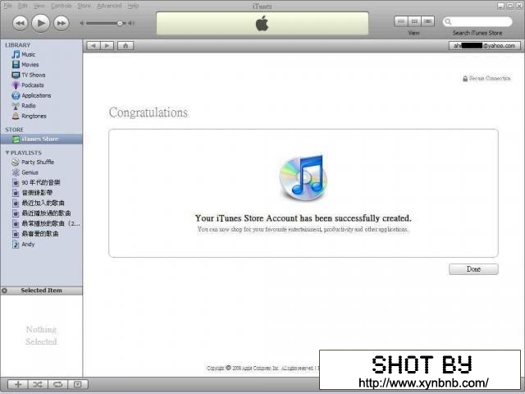Screen dimensions: 525x394
Task: Click the Secure Connection lock icon
Action: click(x=465, y=79)
